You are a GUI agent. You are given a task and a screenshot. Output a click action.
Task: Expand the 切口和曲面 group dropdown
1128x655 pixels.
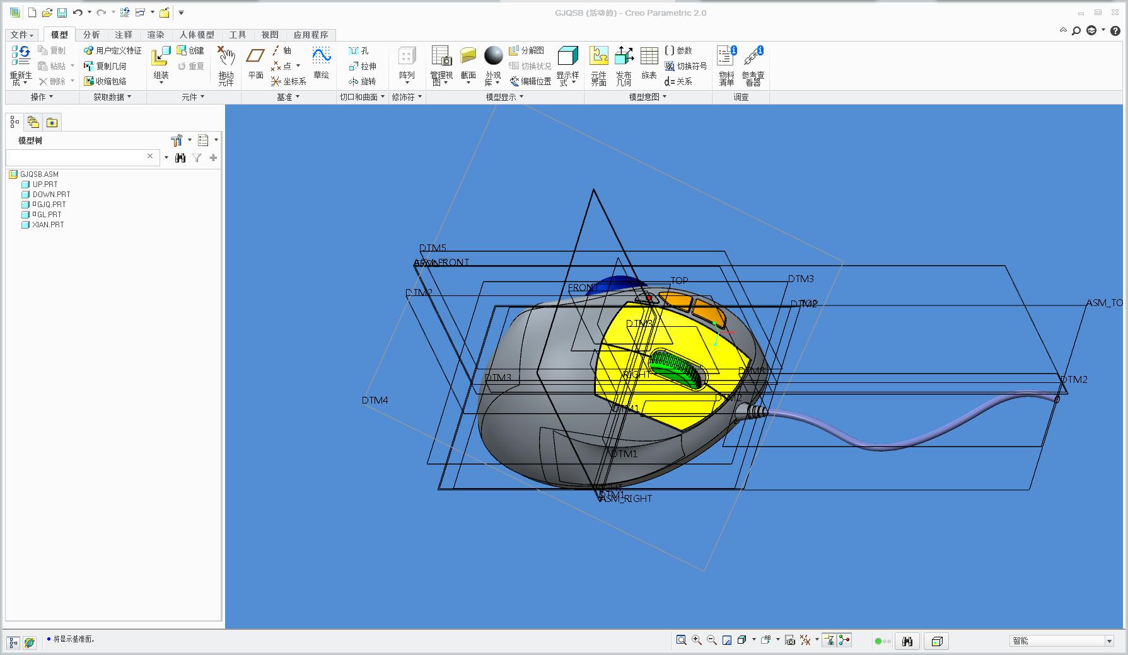coord(362,97)
